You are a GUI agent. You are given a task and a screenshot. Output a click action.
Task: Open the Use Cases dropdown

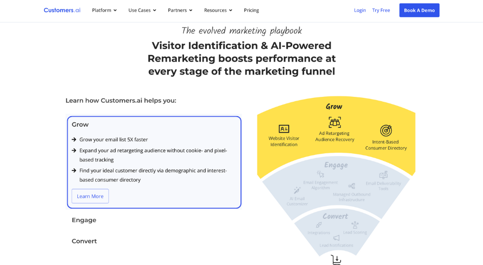(x=142, y=10)
